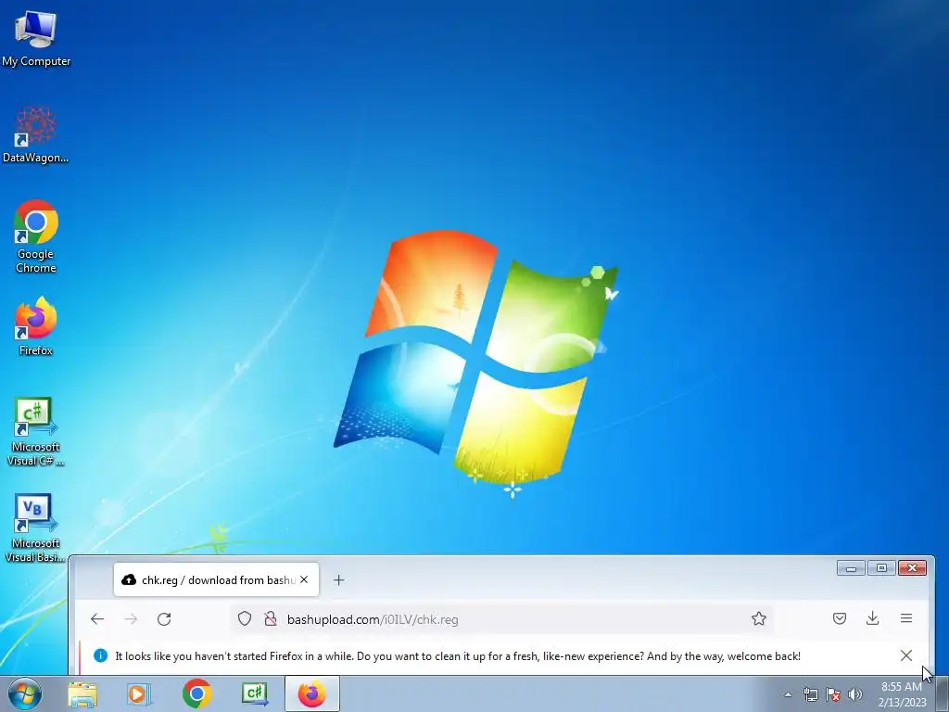The width and height of the screenshot is (949, 712).
Task: Select the Firefox desktop shortcut
Action: click(x=36, y=325)
